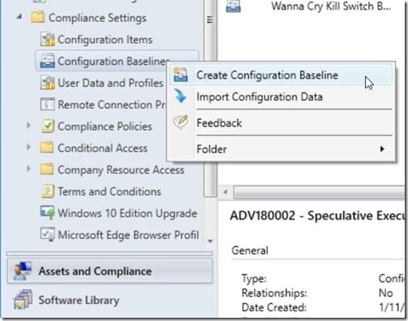Select User Data and Profiles node

point(110,83)
